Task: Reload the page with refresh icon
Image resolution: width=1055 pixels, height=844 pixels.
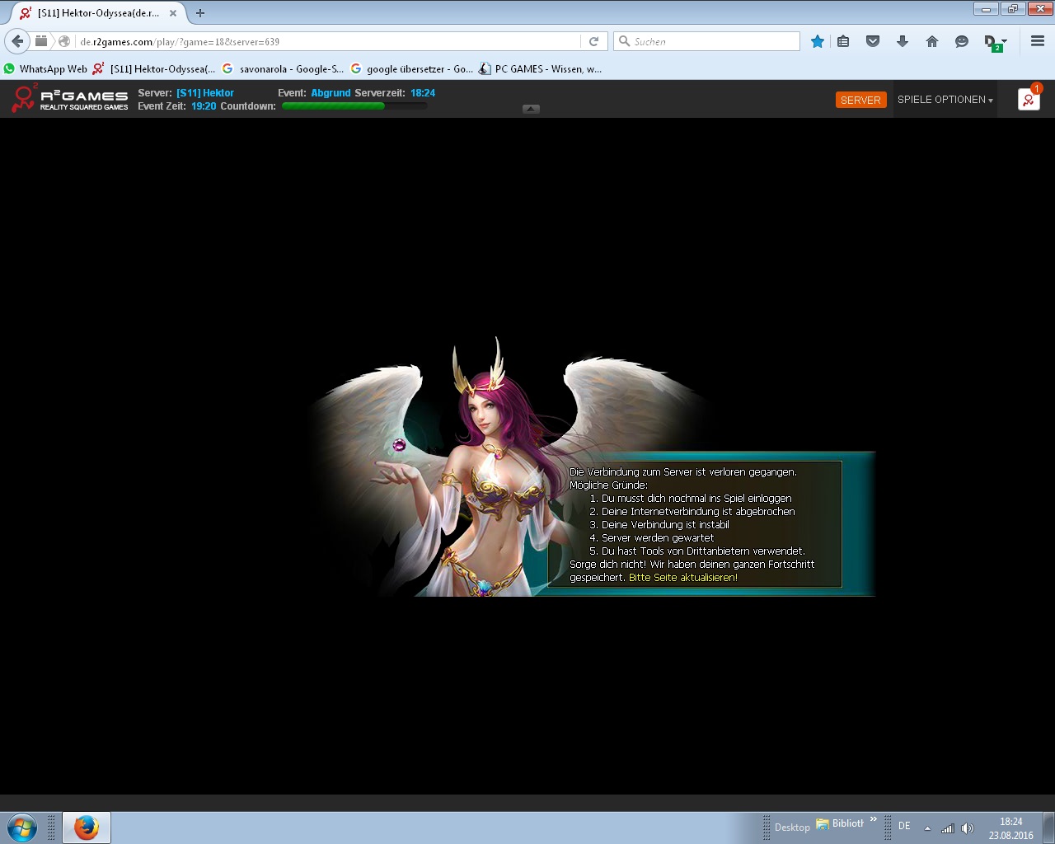Action: [593, 41]
